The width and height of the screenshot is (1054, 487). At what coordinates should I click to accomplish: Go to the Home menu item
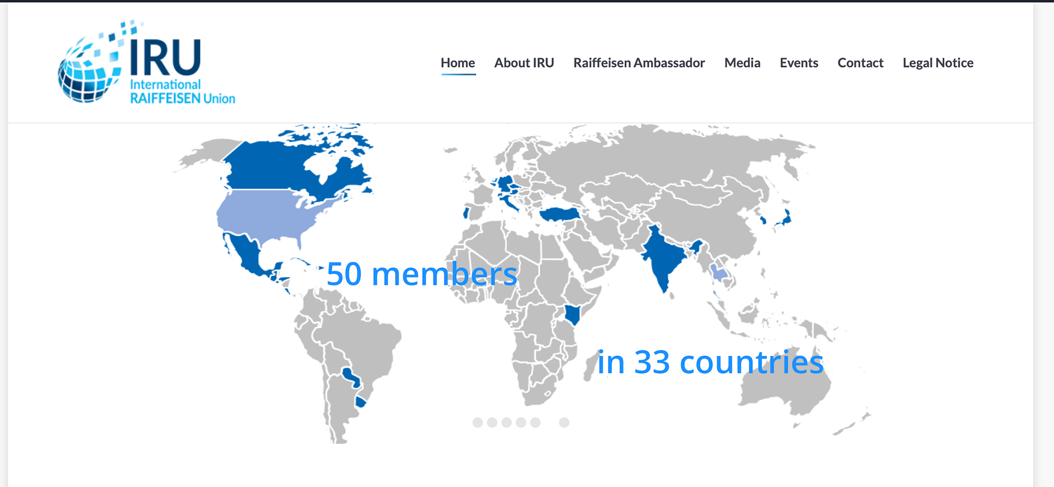pos(458,63)
